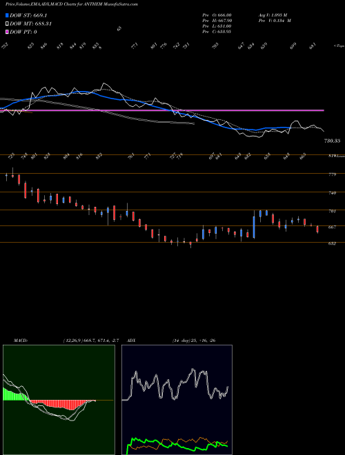The image size is (345, 455).
Task: Select the 'DOW PT: 0' legend text
Action: pos(23,32)
